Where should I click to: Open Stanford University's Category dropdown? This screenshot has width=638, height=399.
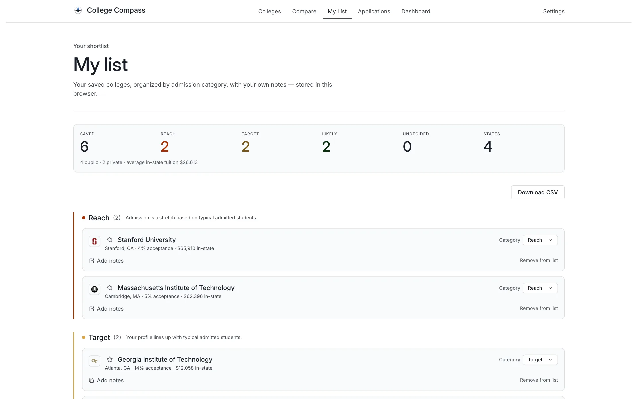(x=540, y=240)
